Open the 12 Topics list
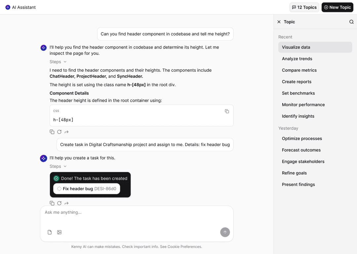 (x=304, y=7)
